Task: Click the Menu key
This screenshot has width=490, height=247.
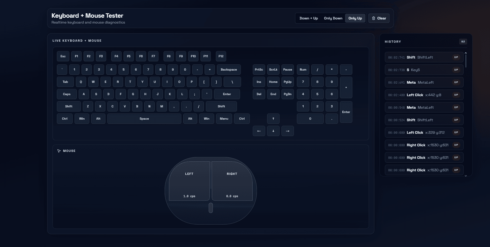Action: tap(224, 119)
